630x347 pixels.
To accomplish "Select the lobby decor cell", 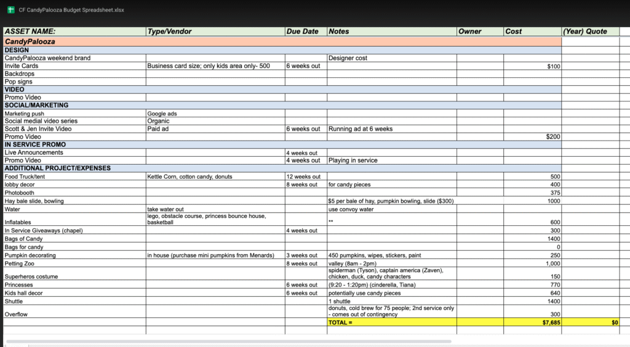I will click(x=74, y=184).
